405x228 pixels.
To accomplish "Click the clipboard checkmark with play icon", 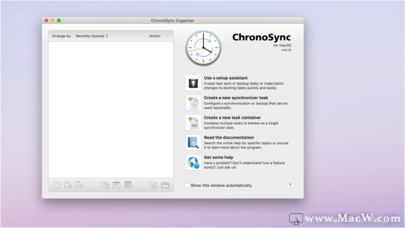I will (79, 185).
